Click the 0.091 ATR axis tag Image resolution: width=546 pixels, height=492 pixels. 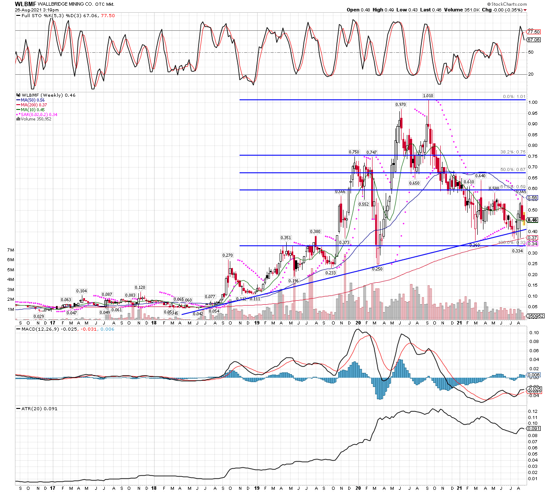(x=534, y=428)
